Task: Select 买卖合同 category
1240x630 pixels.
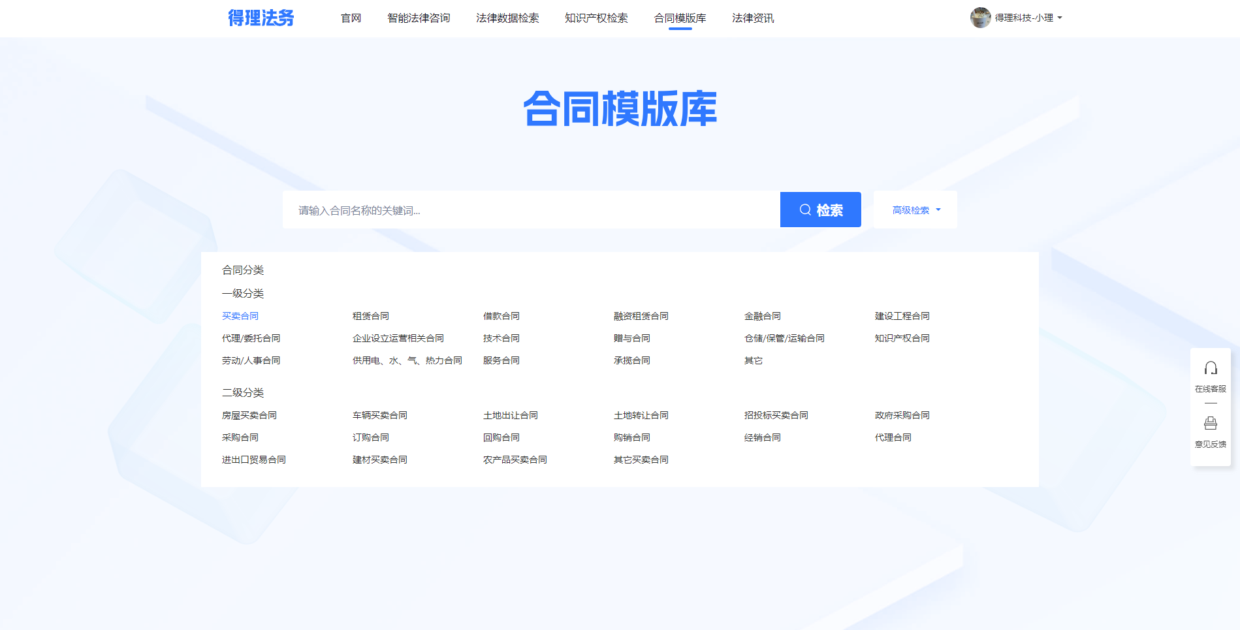Action: pyautogui.click(x=240, y=316)
